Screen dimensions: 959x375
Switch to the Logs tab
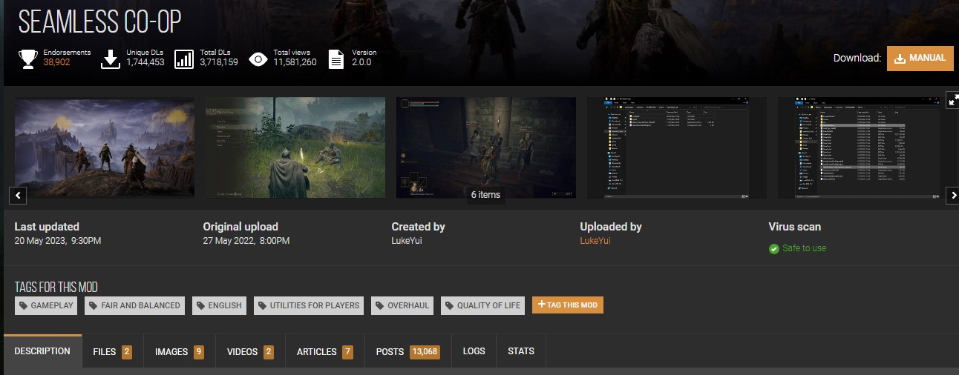(474, 351)
